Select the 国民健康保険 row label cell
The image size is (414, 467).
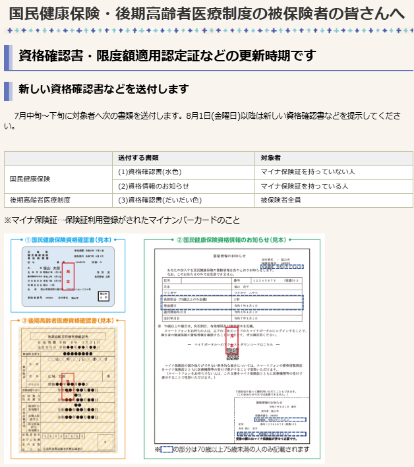click(x=58, y=179)
